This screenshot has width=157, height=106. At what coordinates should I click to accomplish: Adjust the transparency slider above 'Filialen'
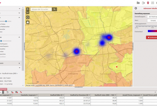pos(6,21)
